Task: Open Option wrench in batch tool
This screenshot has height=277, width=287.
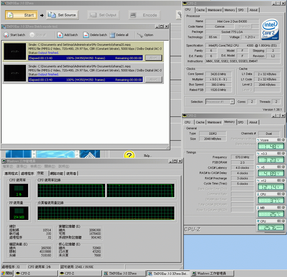Action: 140,35
